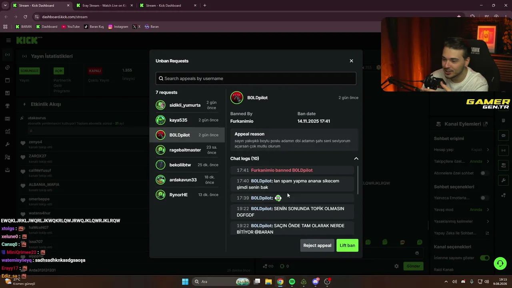Open the emoji picker in chat input
Viewport: 512px width, 288px height.
[x=417, y=253]
